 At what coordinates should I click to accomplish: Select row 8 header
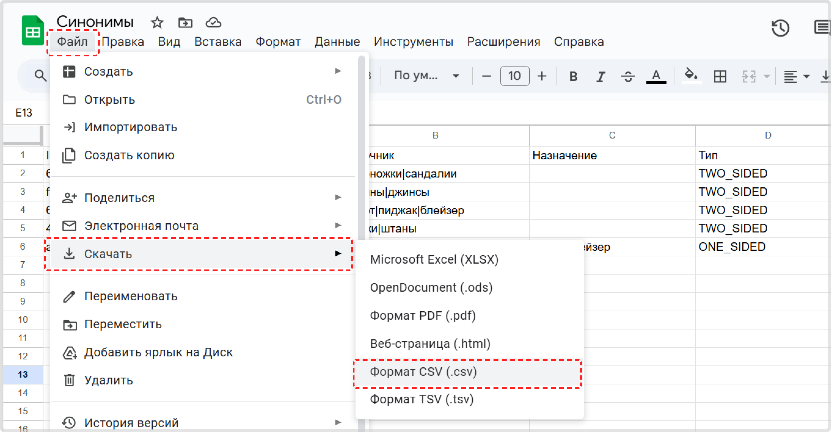pyautogui.click(x=23, y=283)
